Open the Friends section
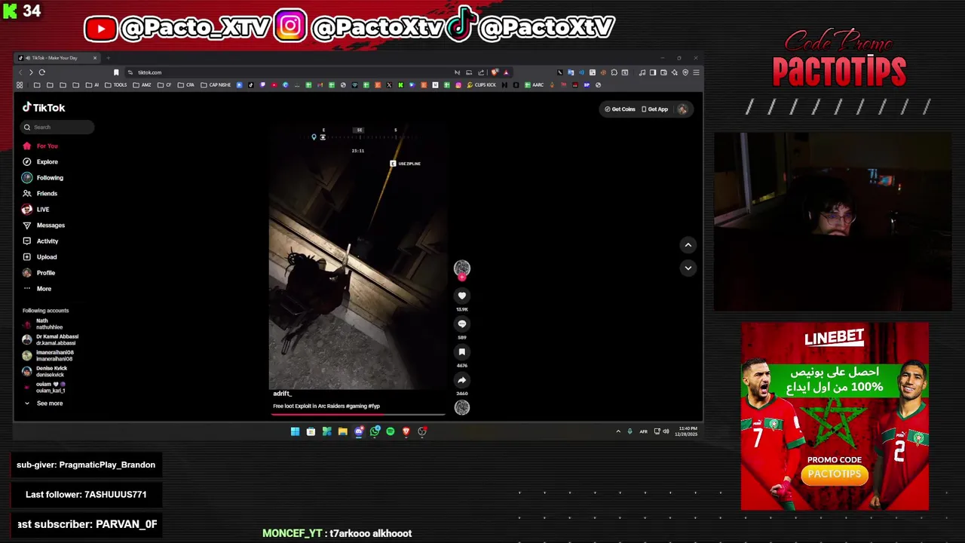 [41, 193]
